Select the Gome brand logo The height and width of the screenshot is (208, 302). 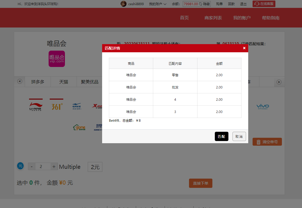(x=79, y=127)
